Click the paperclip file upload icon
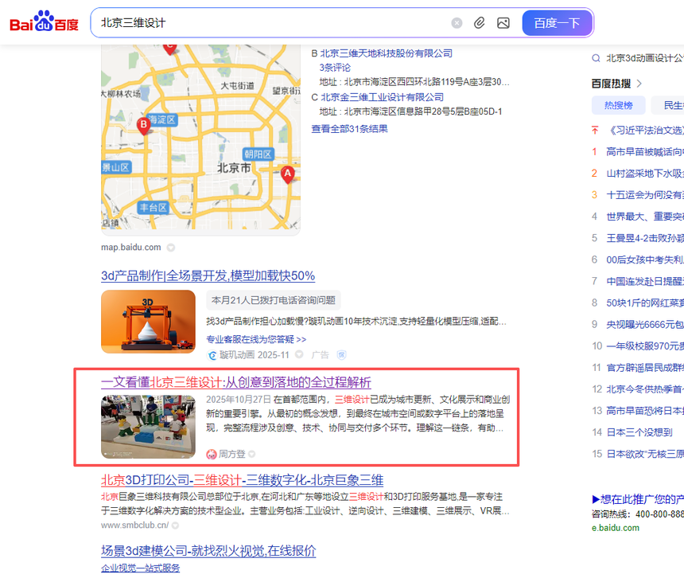 pyautogui.click(x=480, y=23)
